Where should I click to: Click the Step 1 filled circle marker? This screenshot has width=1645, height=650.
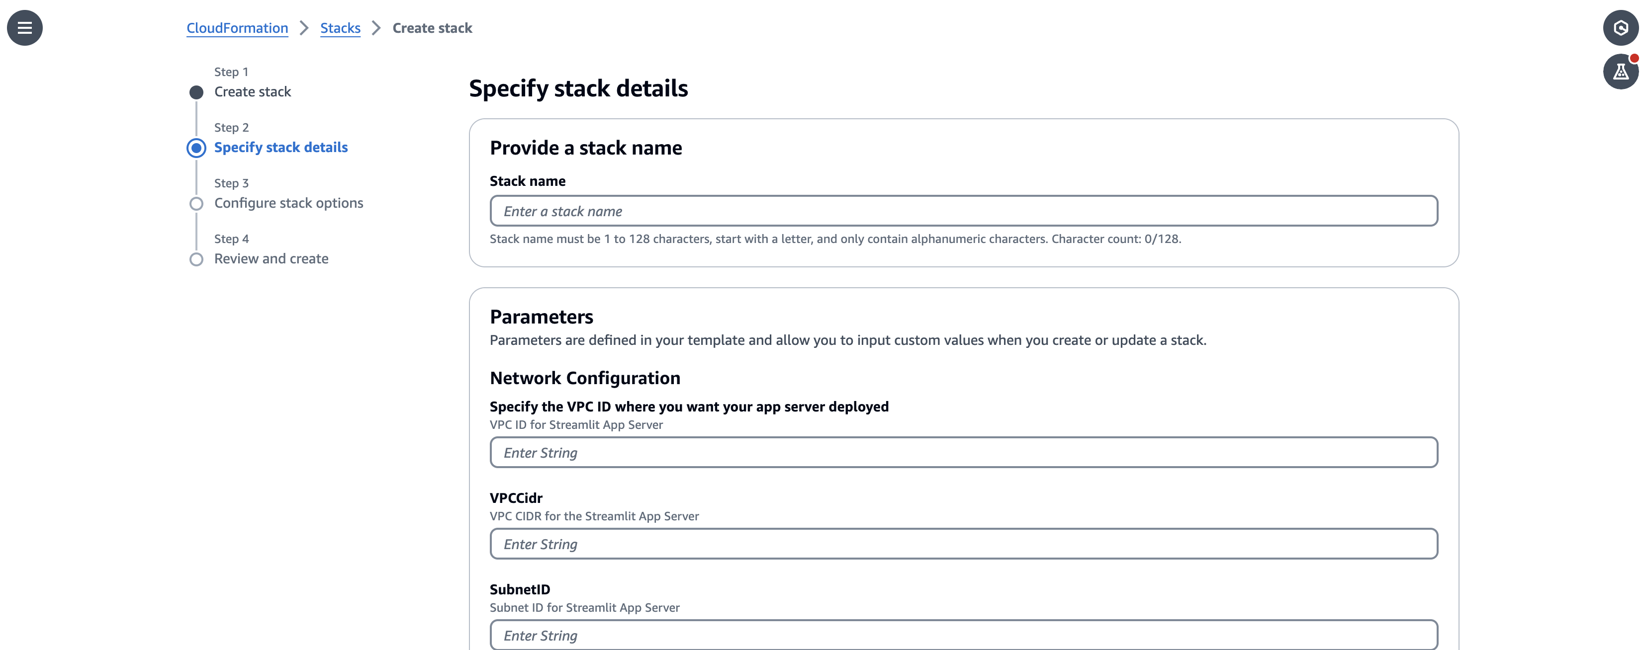click(x=196, y=92)
